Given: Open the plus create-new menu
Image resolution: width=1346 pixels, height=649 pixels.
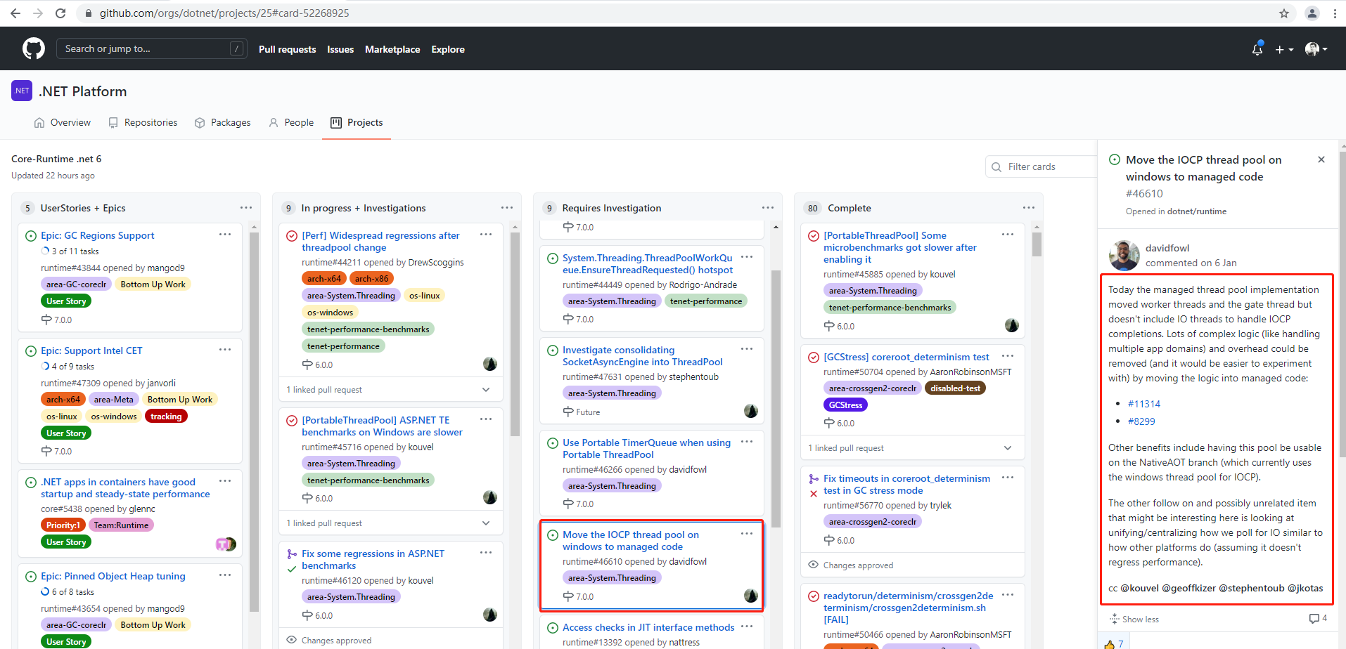Looking at the screenshot, I should coord(1284,49).
